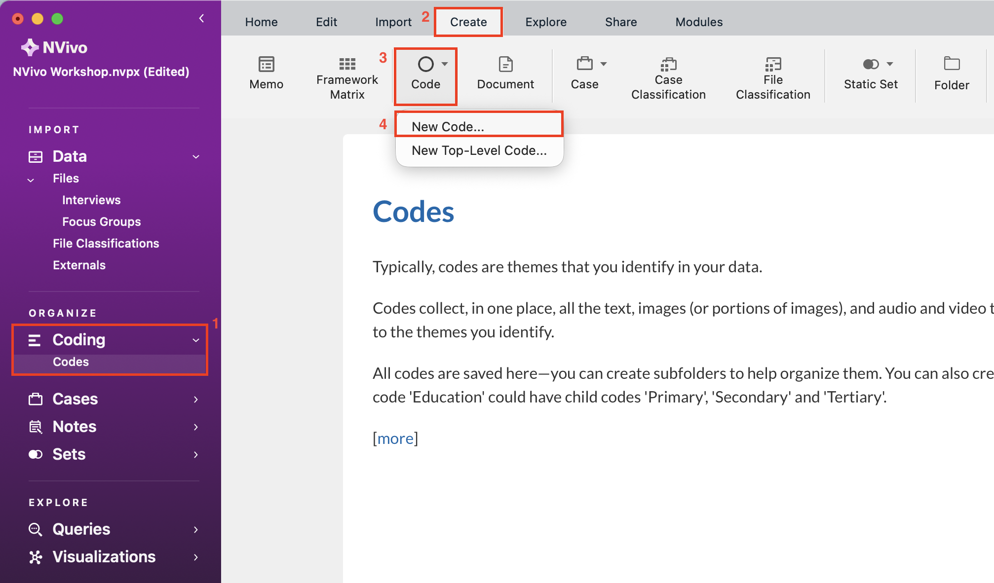Open Interviews folder in sidebar
The image size is (994, 583).
coord(91,200)
